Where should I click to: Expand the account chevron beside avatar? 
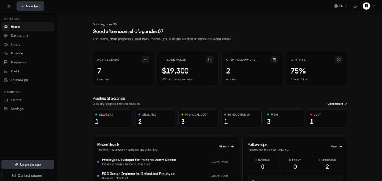373,6
